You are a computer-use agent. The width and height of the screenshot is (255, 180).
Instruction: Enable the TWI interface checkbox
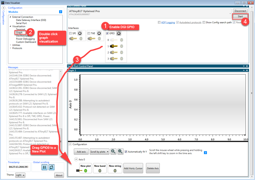[x=89, y=33]
